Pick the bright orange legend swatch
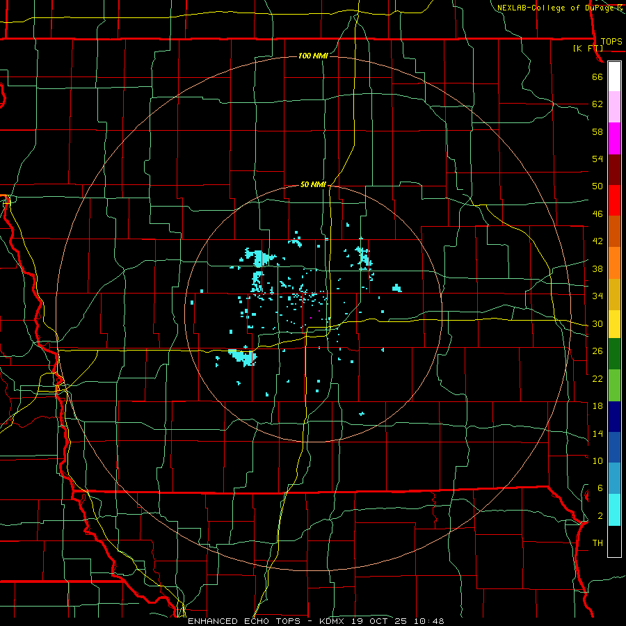 coord(614,263)
